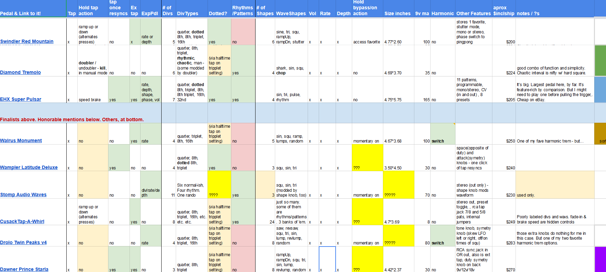Select the 'switch' Harmonic cell in Drolo Twin Peaks row
Viewport: 606px width, 272px height.
point(443,236)
